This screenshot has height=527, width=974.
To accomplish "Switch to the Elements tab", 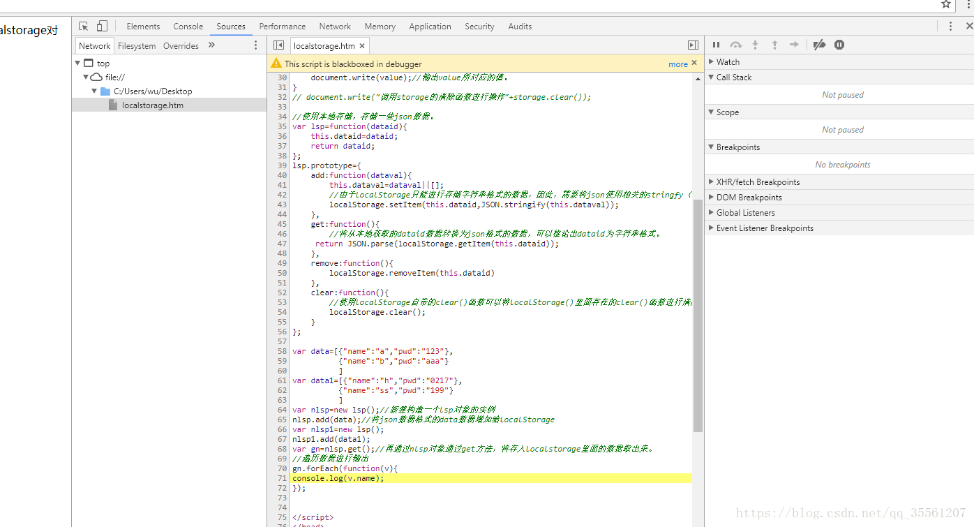I will click(x=143, y=27).
